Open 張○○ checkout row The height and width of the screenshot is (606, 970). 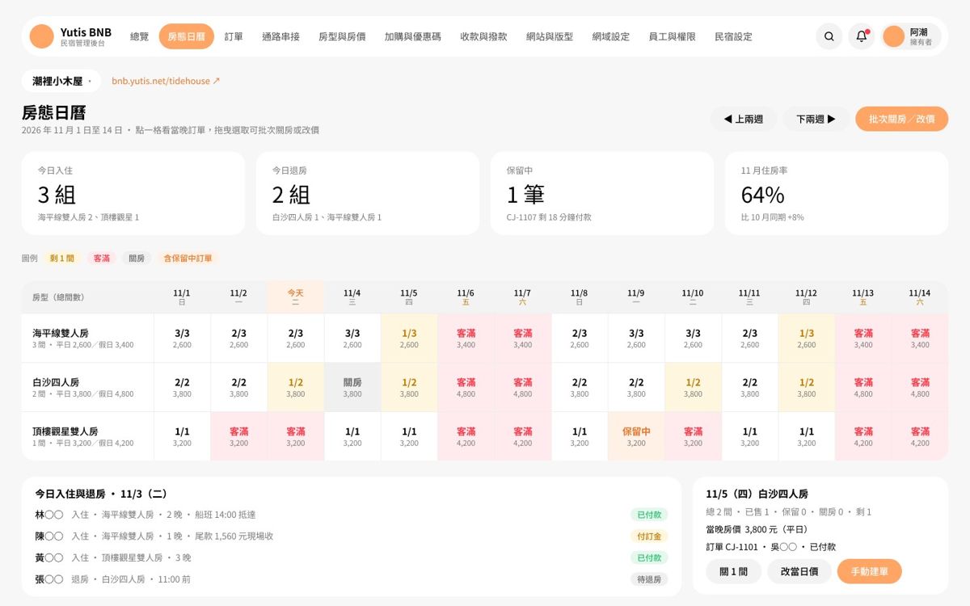point(352,579)
